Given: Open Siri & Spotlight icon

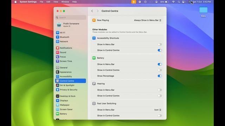Looking at the screenshot, I should click(x=58, y=85).
